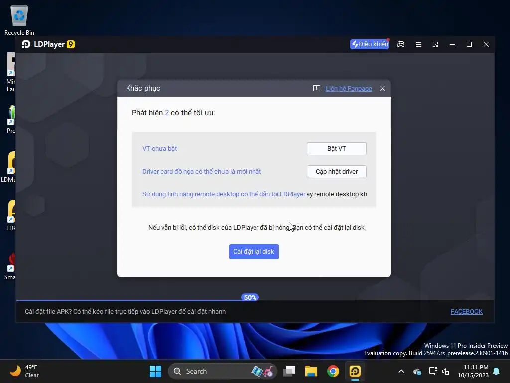Screen dimensions: 510x383
Task: Close the LDPlayer window
Action: pos(486,44)
